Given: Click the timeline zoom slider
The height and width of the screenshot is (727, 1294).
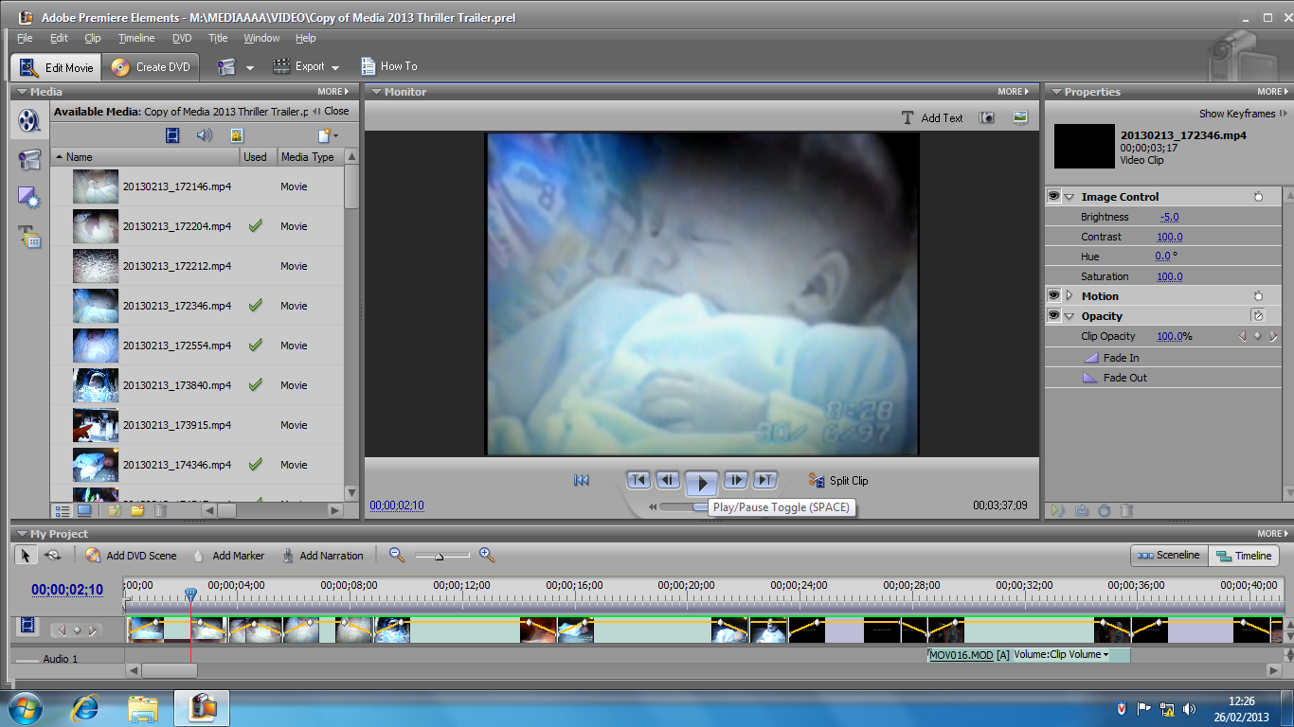Looking at the screenshot, I should (440, 557).
